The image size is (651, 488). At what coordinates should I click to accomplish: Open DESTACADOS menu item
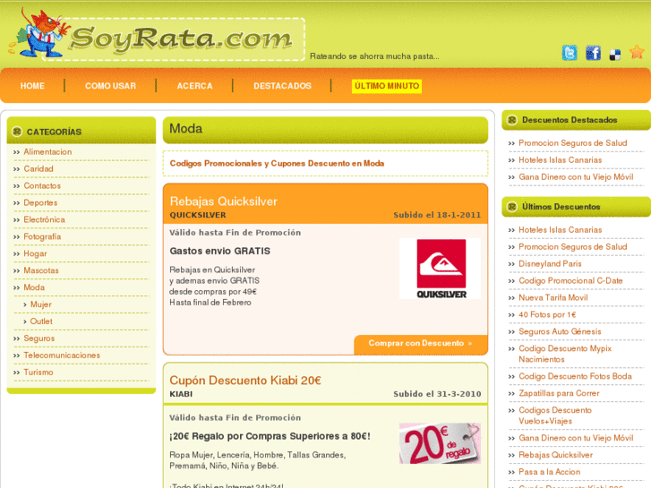pos(282,86)
